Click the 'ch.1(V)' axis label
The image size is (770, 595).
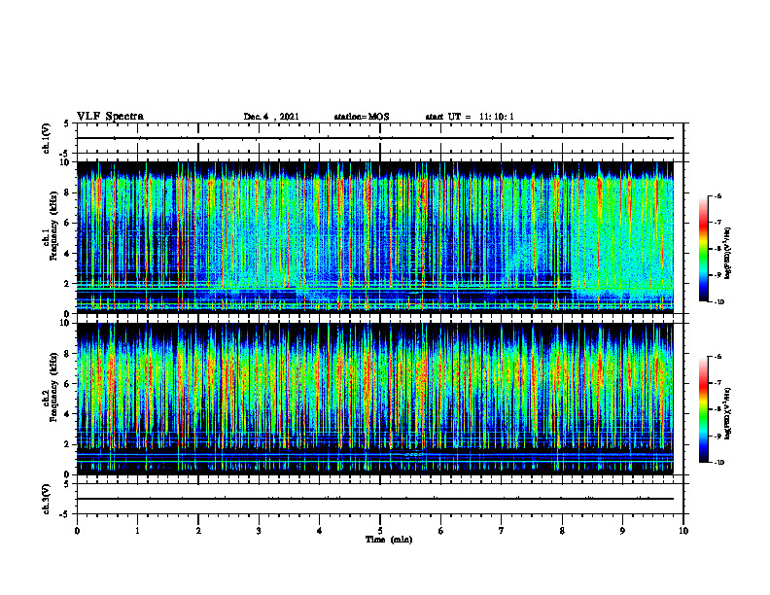[x=46, y=138]
